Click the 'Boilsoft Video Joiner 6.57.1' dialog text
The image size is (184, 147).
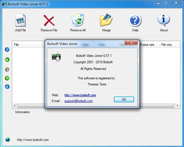point(94,56)
